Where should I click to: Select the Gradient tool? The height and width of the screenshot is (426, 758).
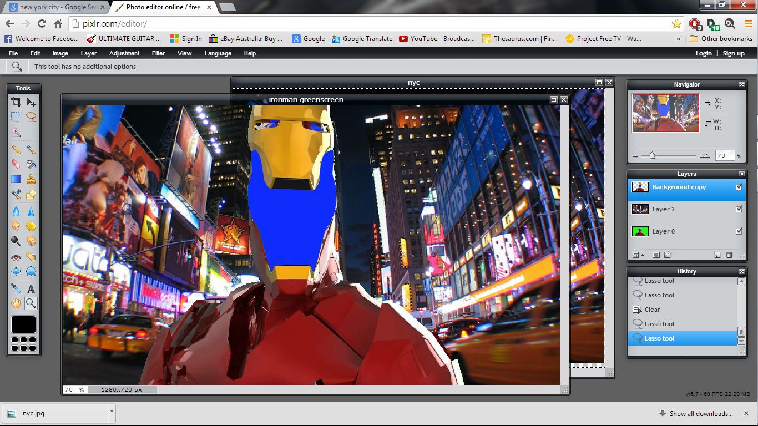click(16, 179)
